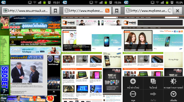Stop page loading with the X button

pyautogui.click(x=178, y=11)
